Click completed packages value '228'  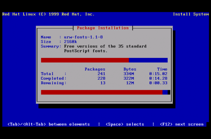coord(101,78)
